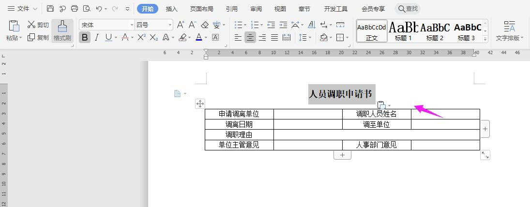The height and width of the screenshot is (207, 530).
Task: Click the distributed alignment icon
Action: point(287,38)
